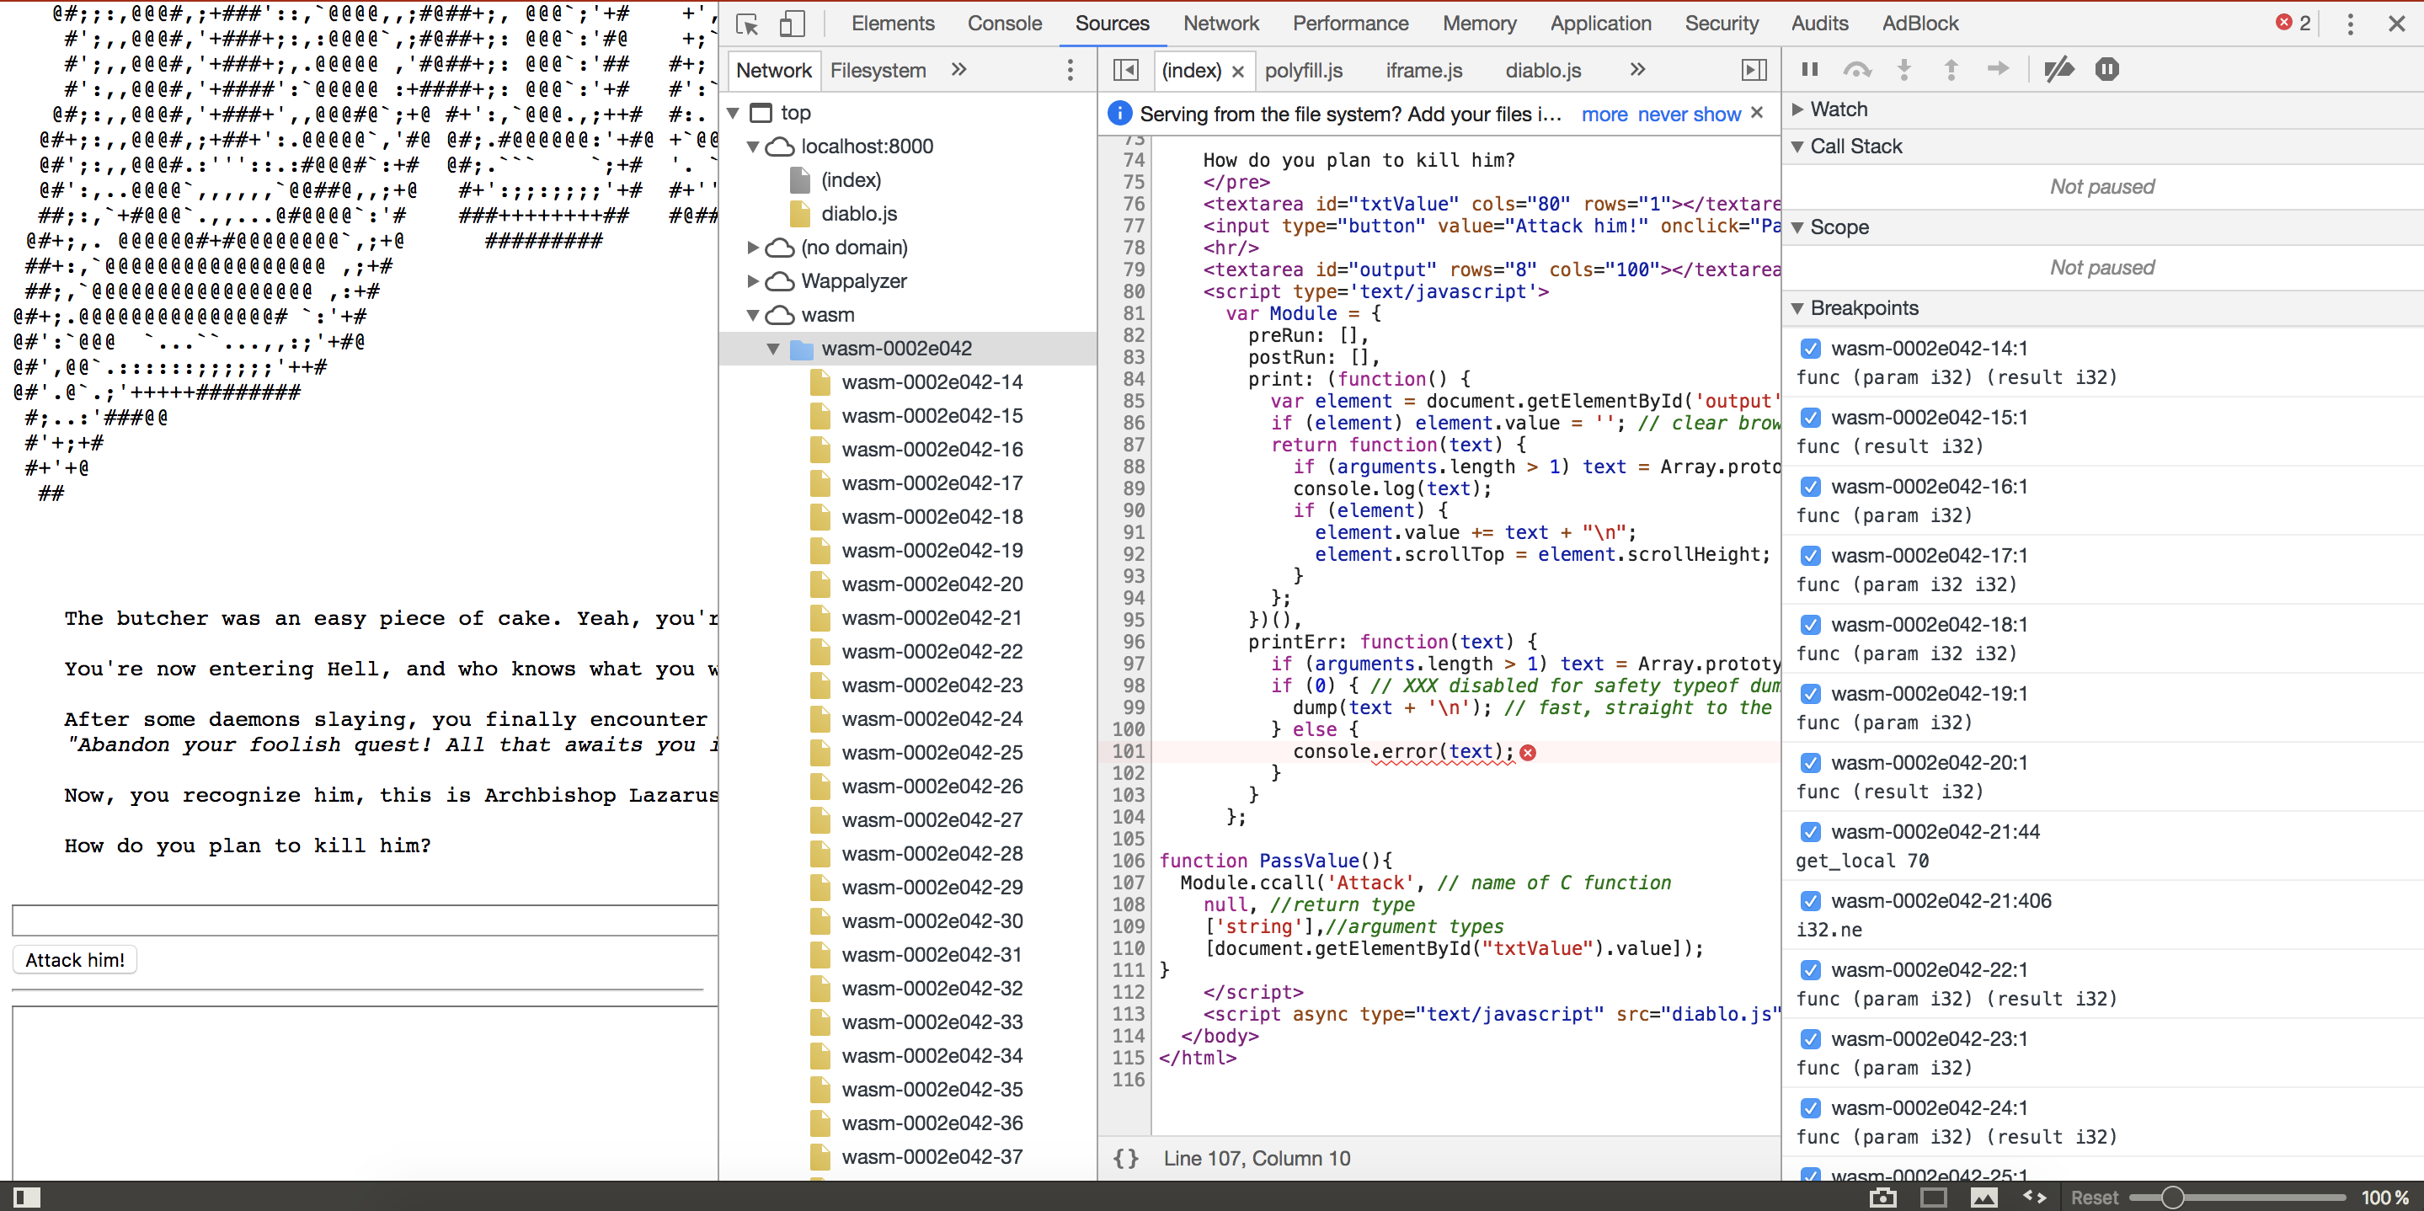
Task: Toggle pause on exceptions icon
Action: 2106,69
